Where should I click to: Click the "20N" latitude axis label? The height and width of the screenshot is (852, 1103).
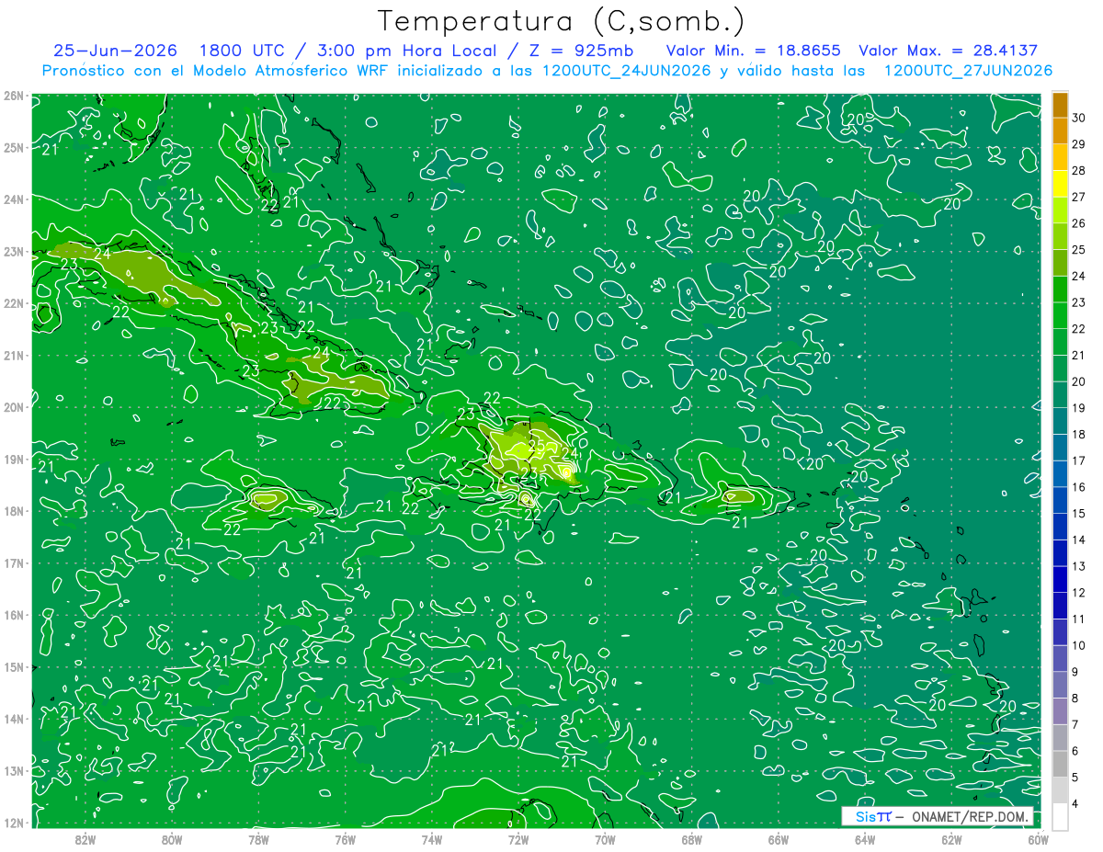click(13, 407)
